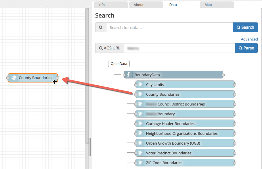This screenshot has width=262, height=169.
Task: Open the AGS URL type selector
Action: pyautogui.click(x=110, y=48)
